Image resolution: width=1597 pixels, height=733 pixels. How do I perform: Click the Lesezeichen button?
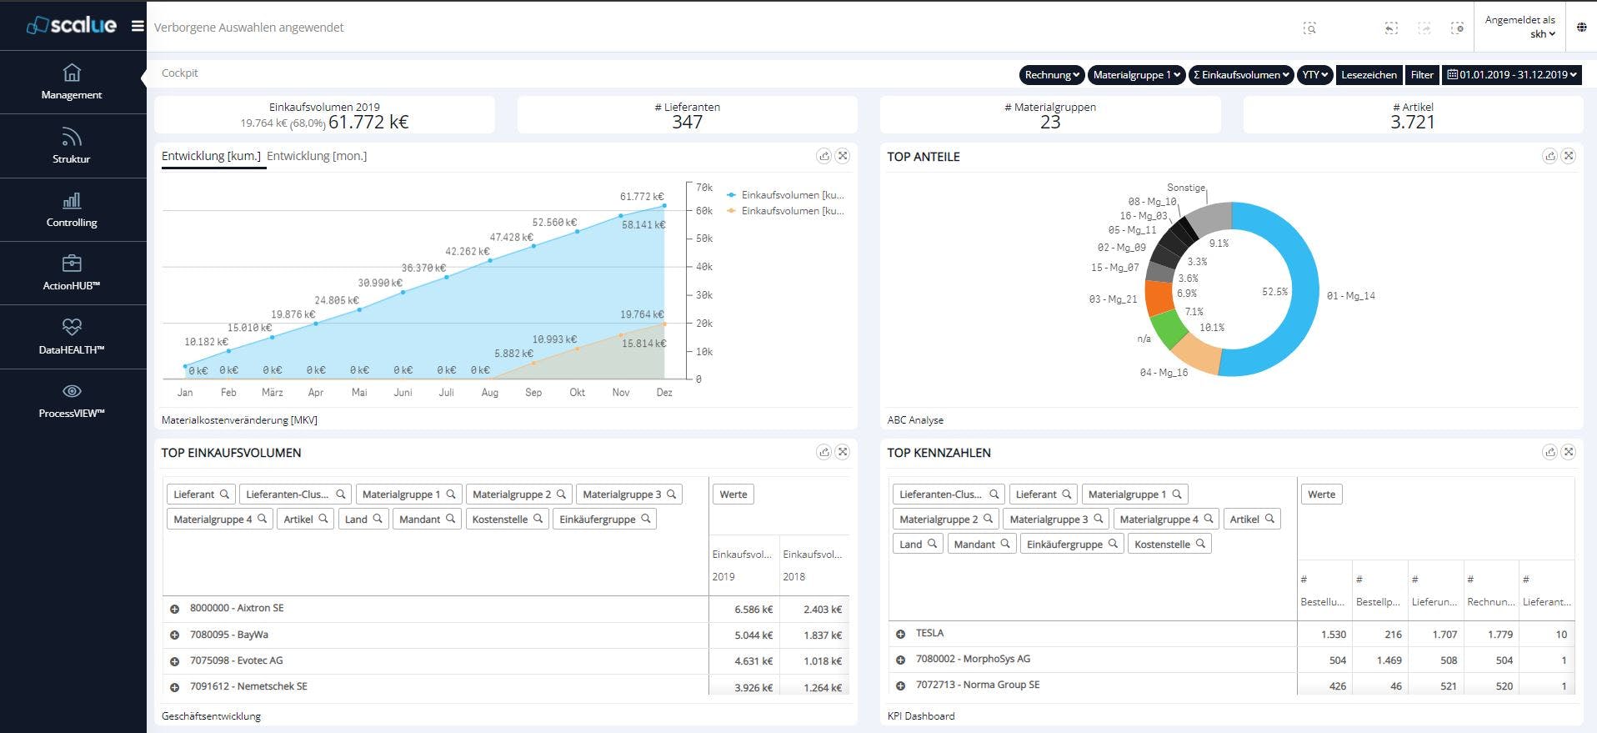tap(1369, 75)
